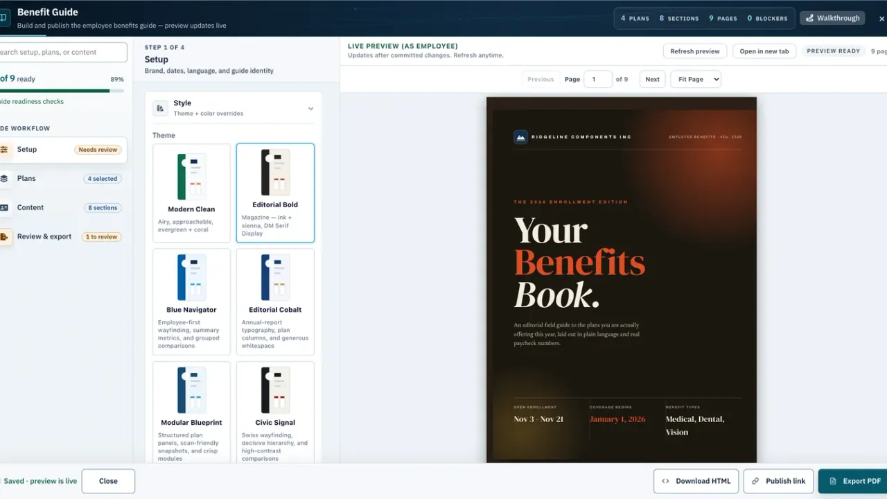Click the 8 sections badge
This screenshot has height=499, width=887.
pyautogui.click(x=103, y=208)
